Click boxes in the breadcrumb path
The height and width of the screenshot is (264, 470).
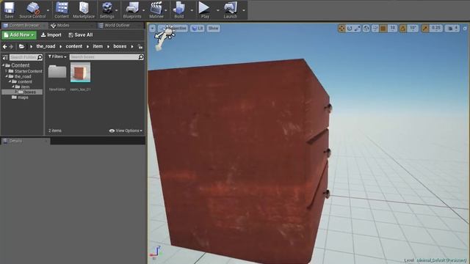120,46
